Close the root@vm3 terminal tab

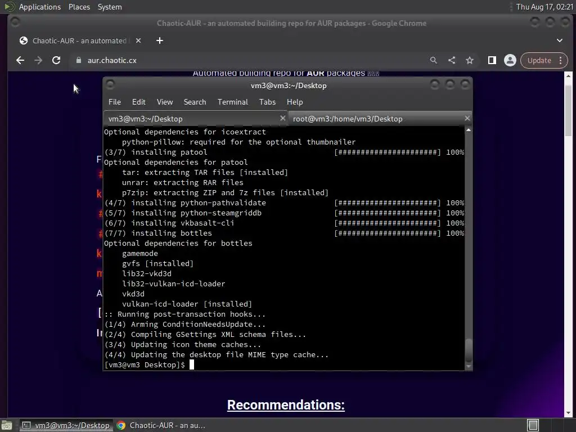pos(467,118)
